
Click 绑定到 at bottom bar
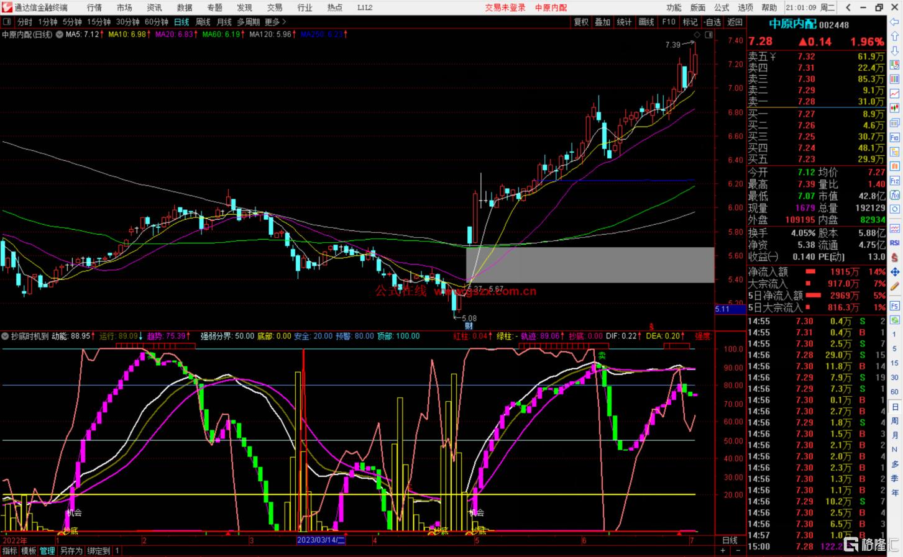click(99, 551)
